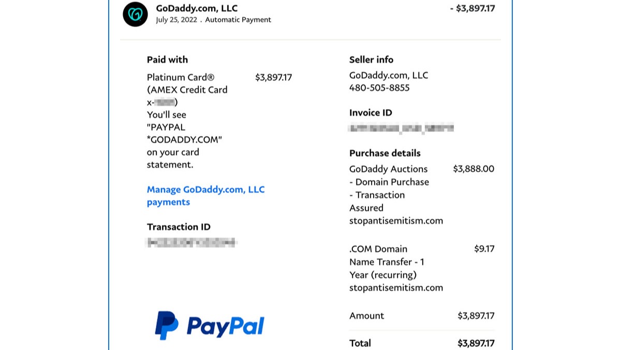Viewport: 621px width, 350px height.
Task: Click the PayPal double-P logo icon
Action: click(x=167, y=325)
